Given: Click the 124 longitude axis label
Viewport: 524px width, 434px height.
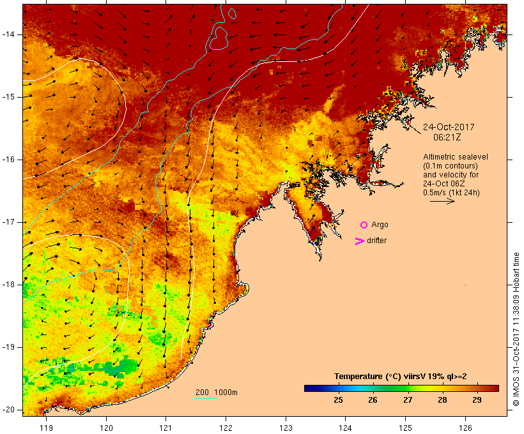Looking at the screenshot, I should (345, 428).
